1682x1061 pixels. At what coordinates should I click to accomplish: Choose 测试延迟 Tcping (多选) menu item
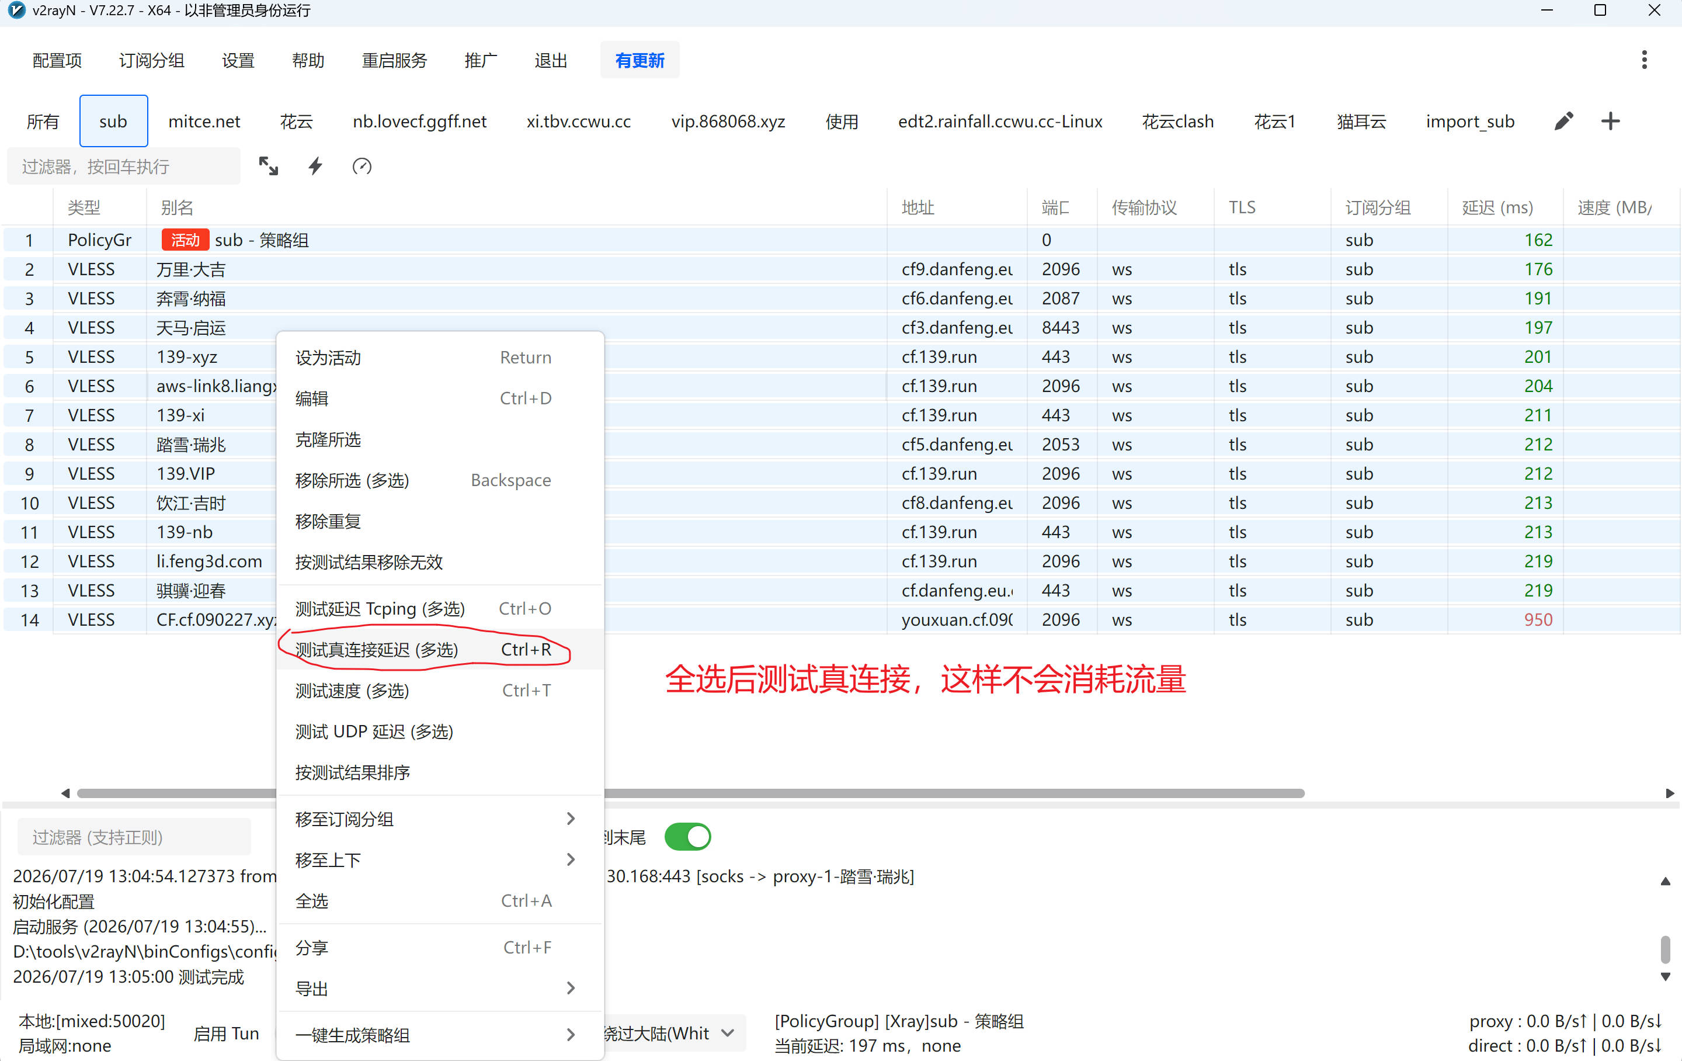(440, 609)
